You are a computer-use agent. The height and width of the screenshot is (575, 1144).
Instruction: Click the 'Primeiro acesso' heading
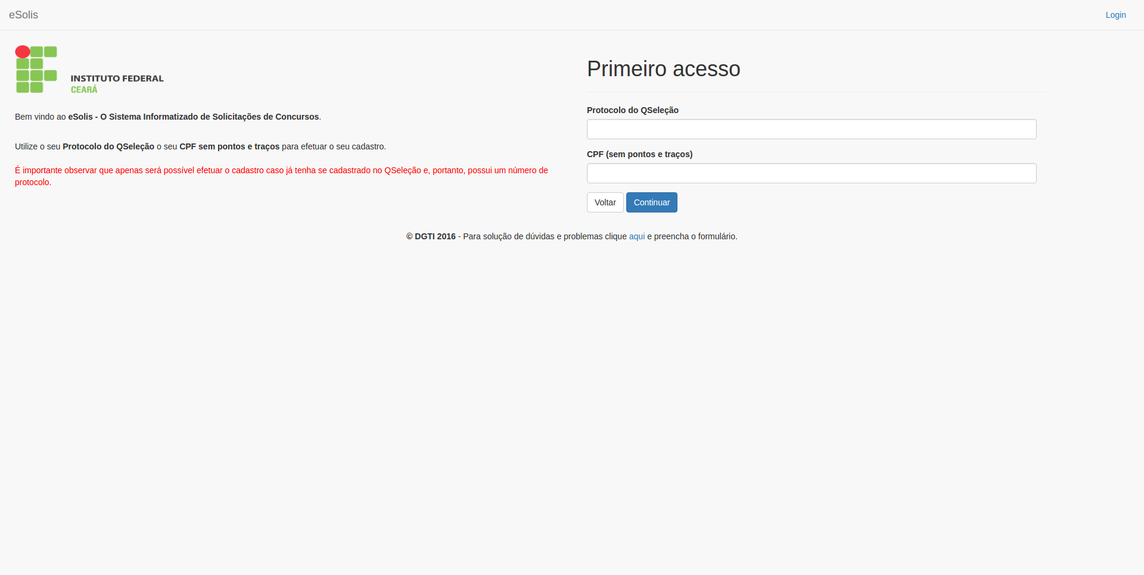tap(663, 69)
